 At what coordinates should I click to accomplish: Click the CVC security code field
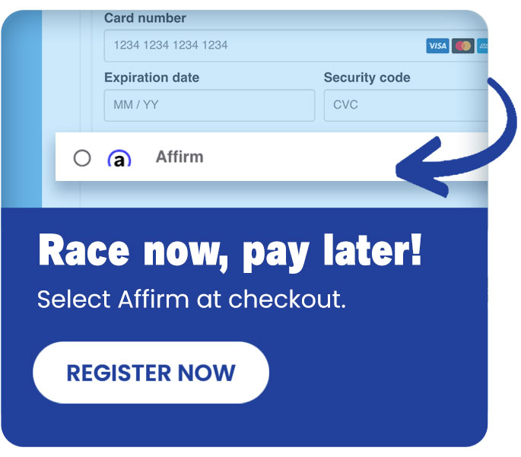coord(403,106)
